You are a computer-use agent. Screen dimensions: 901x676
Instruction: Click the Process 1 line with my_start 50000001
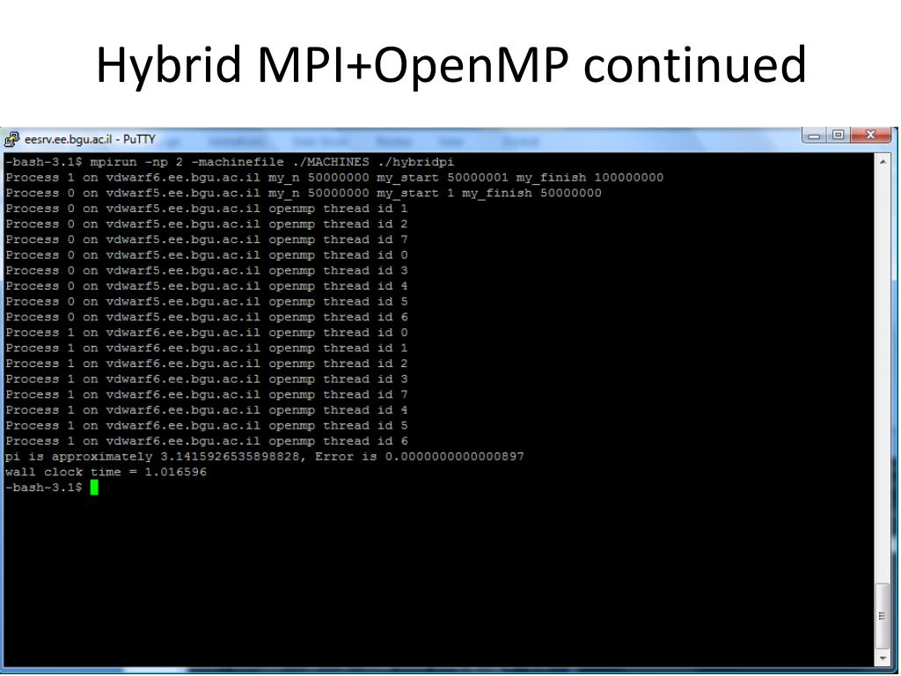[333, 178]
